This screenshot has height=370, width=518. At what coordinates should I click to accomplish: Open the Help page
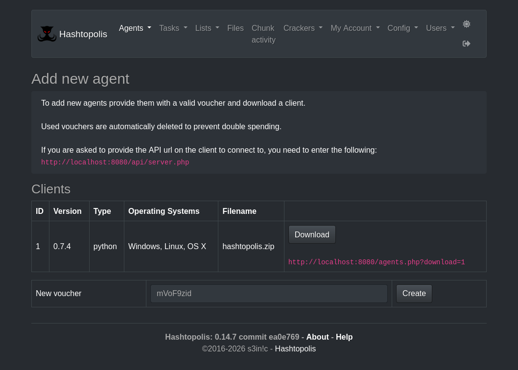pyautogui.click(x=344, y=337)
